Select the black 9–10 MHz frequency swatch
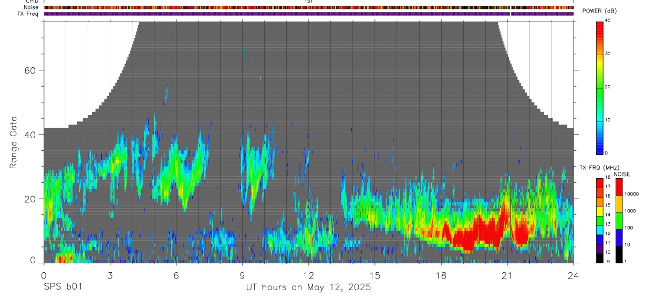Image resolution: width=645 pixels, height=298 pixels. pyautogui.click(x=600, y=258)
